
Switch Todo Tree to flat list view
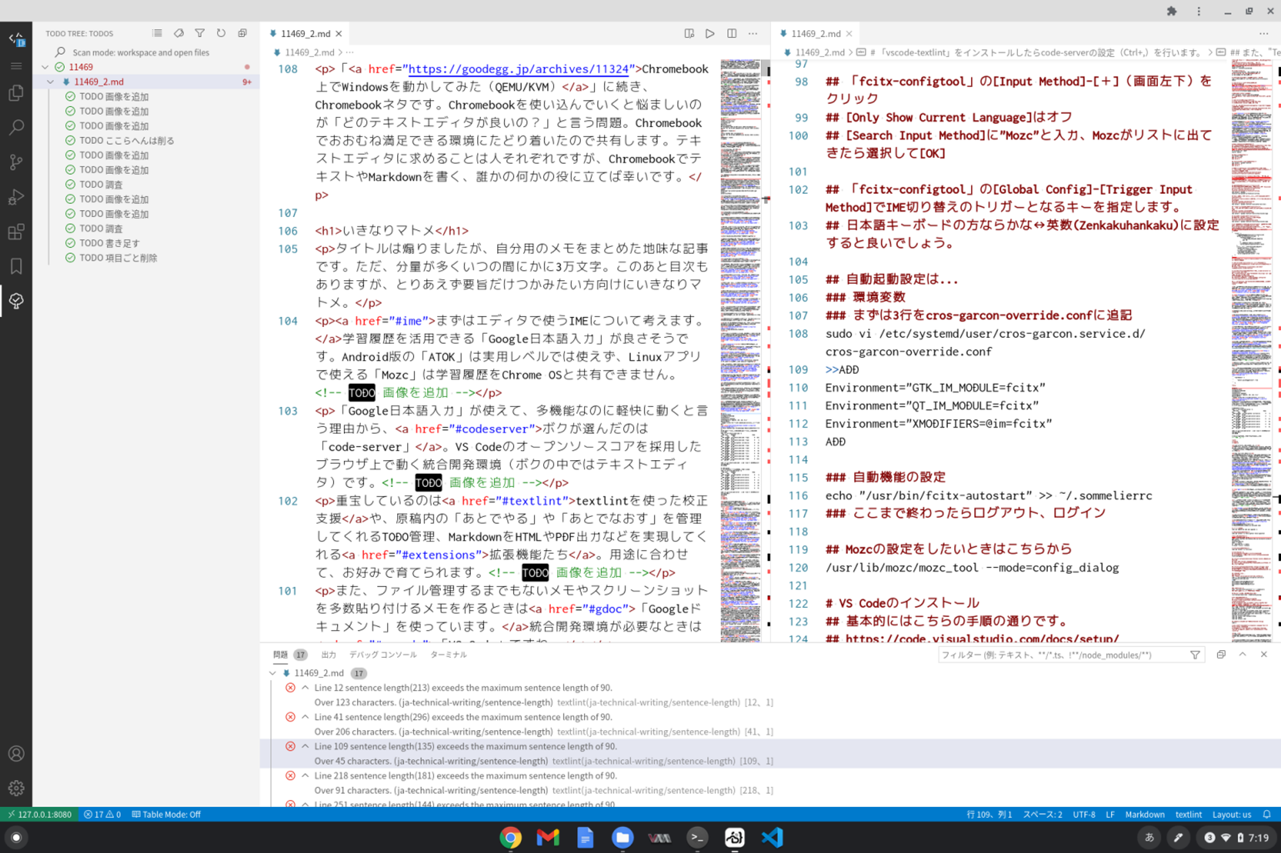[157, 33]
